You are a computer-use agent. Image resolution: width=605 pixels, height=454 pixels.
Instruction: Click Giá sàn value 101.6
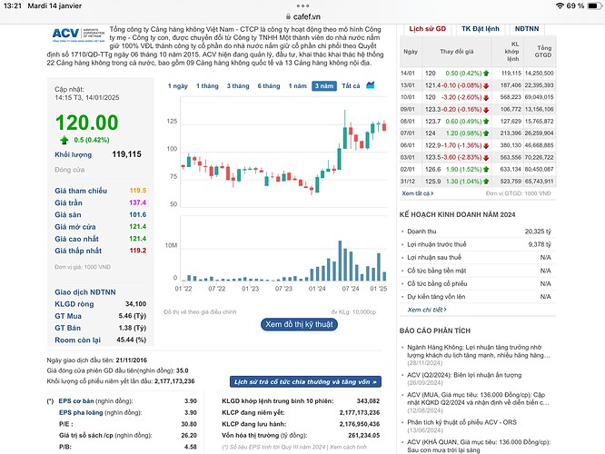pyautogui.click(x=138, y=214)
